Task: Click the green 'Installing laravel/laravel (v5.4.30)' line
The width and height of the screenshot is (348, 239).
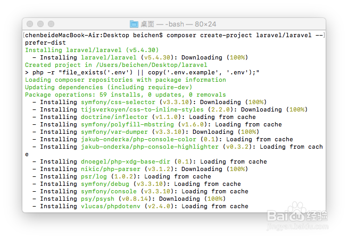Action: coord(92,50)
